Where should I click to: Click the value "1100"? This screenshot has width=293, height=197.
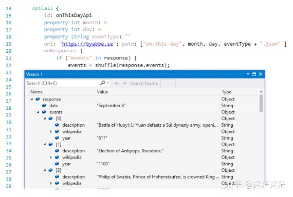coord(103,164)
